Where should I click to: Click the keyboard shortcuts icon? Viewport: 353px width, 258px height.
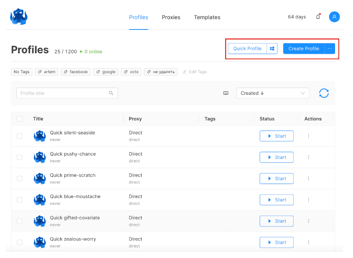click(226, 93)
